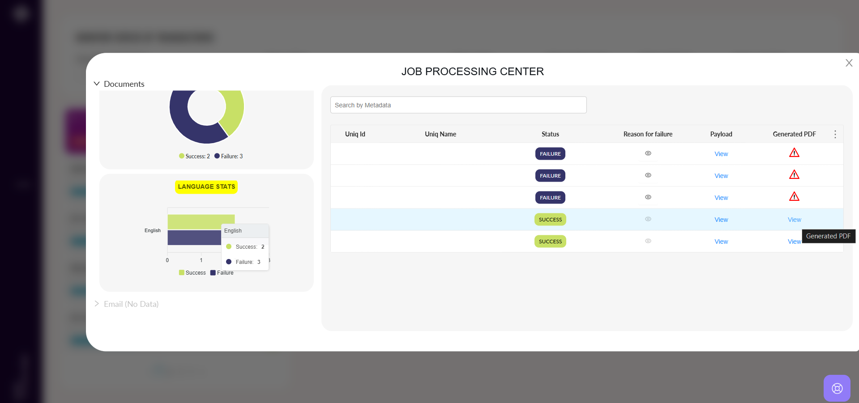This screenshot has width=859, height=403.
Task: Open table column options kebab menu
Action: 835,134
